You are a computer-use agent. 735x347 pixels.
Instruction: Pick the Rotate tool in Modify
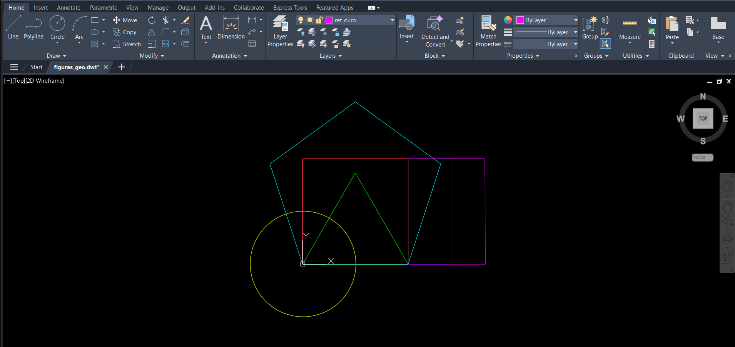click(x=152, y=20)
